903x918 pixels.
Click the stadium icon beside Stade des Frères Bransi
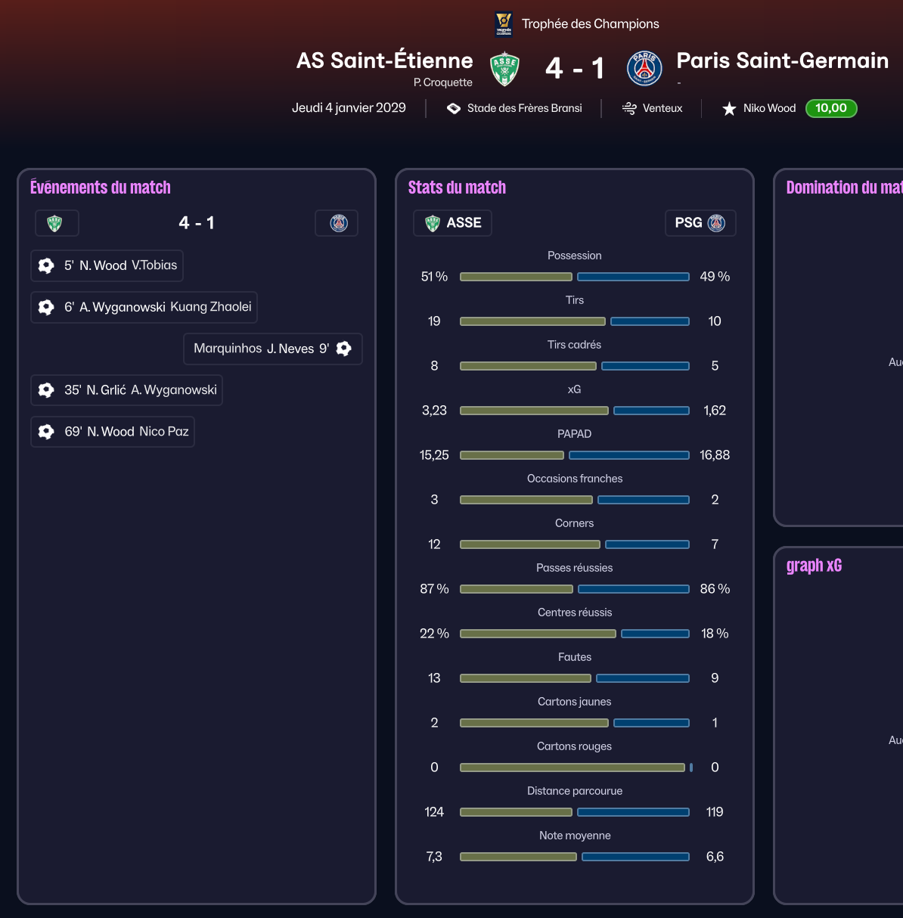point(454,108)
